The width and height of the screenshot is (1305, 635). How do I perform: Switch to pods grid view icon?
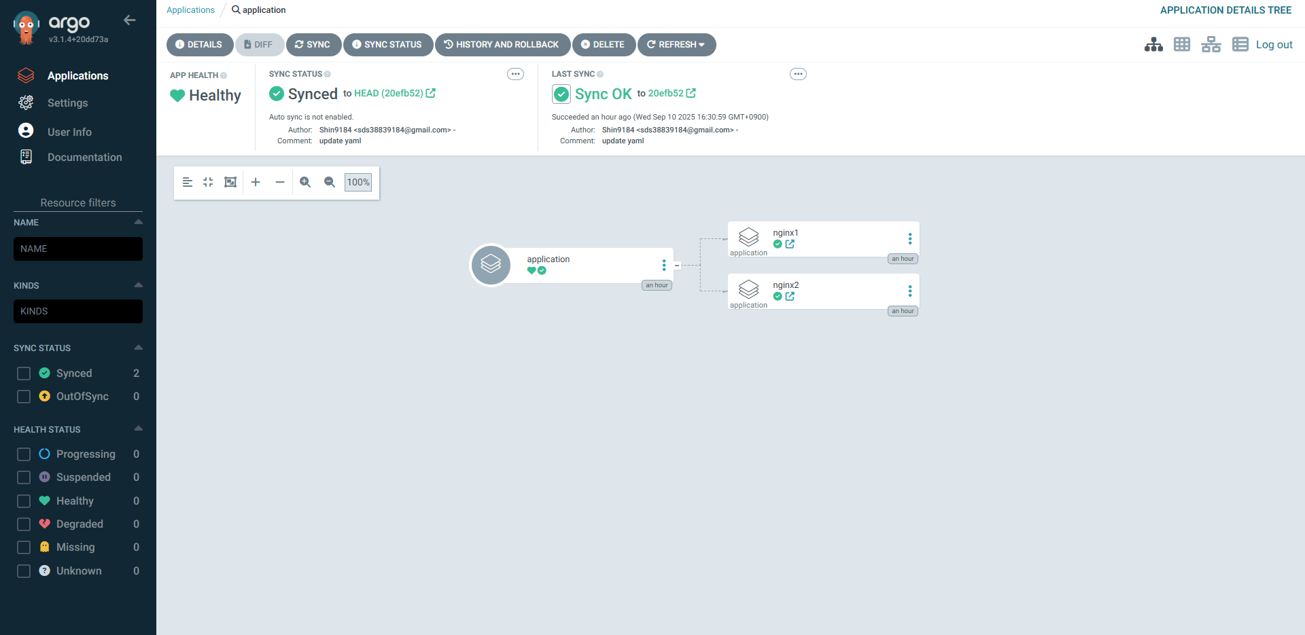1182,45
